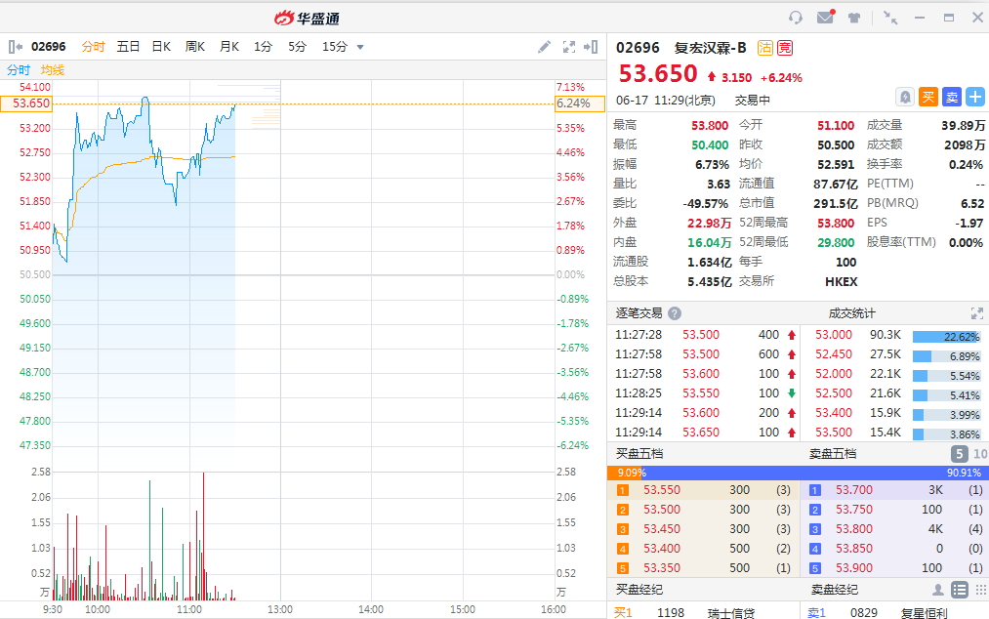Image resolution: width=989 pixels, height=619 pixels.
Task: Click the 11:28:25 trade row
Action: (706, 393)
